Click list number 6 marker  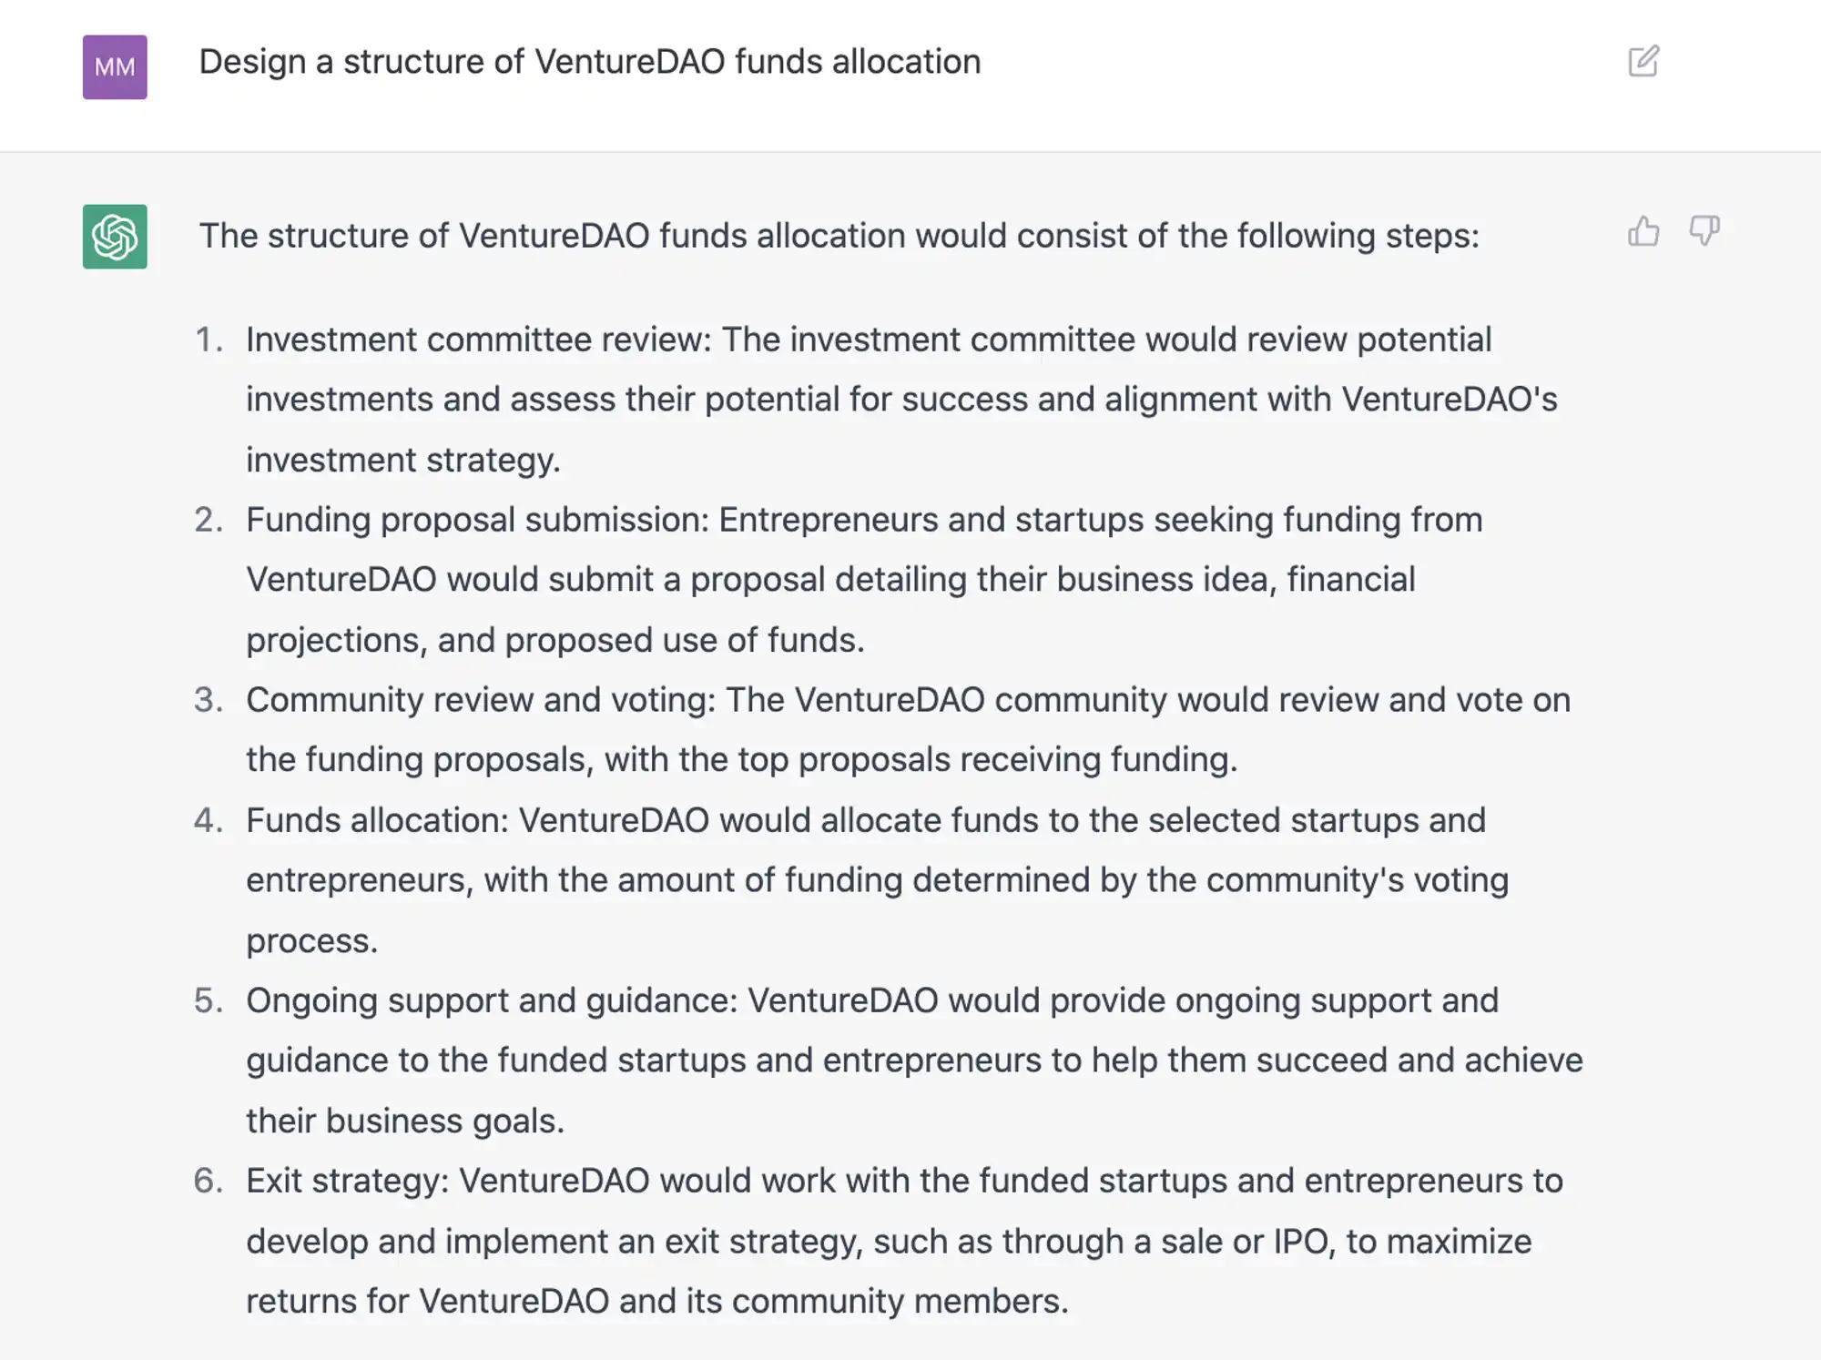coord(209,1181)
